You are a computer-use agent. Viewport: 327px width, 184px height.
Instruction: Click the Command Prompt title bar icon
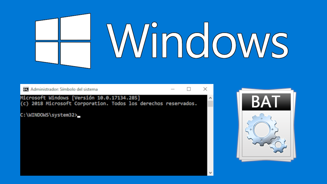click(26, 89)
